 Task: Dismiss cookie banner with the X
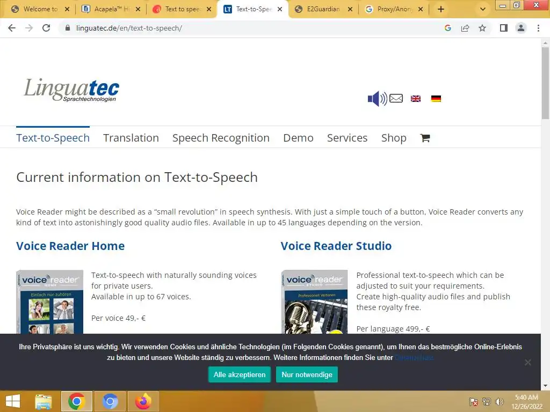528,362
